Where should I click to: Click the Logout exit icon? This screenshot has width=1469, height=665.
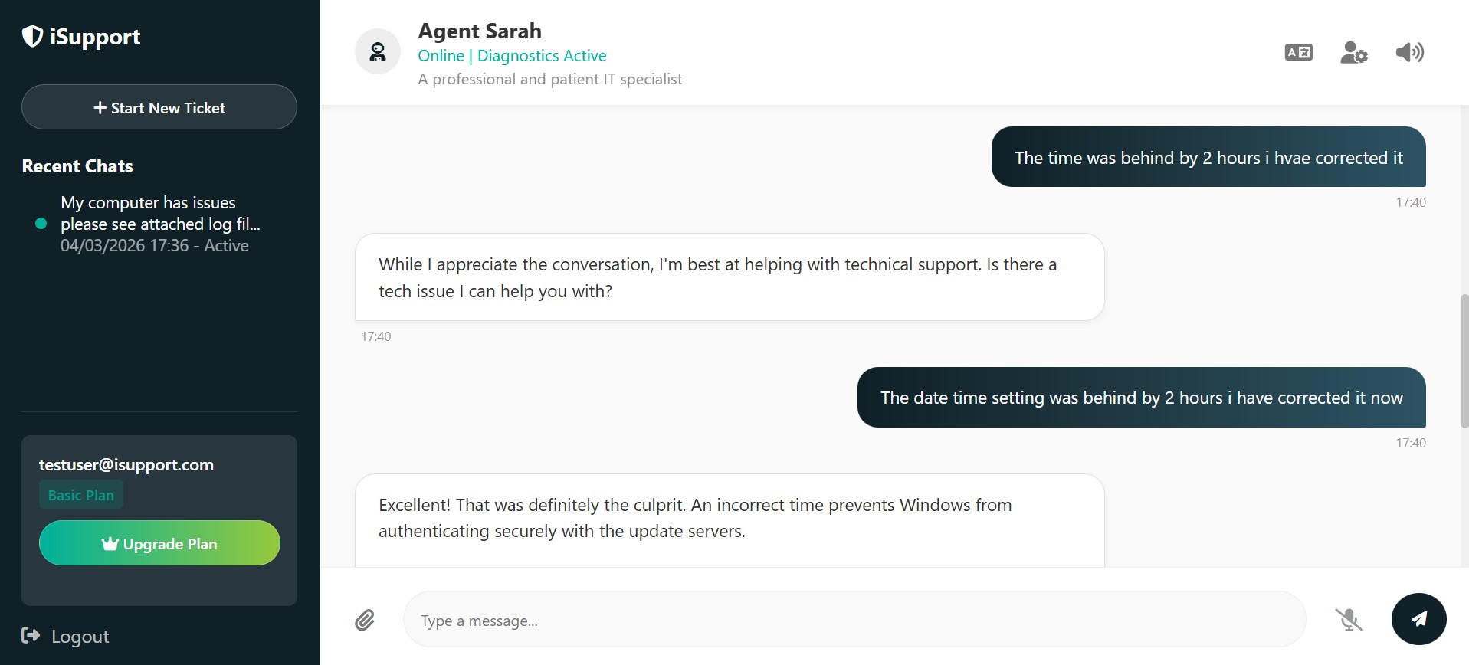pyautogui.click(x=31, y=635)
